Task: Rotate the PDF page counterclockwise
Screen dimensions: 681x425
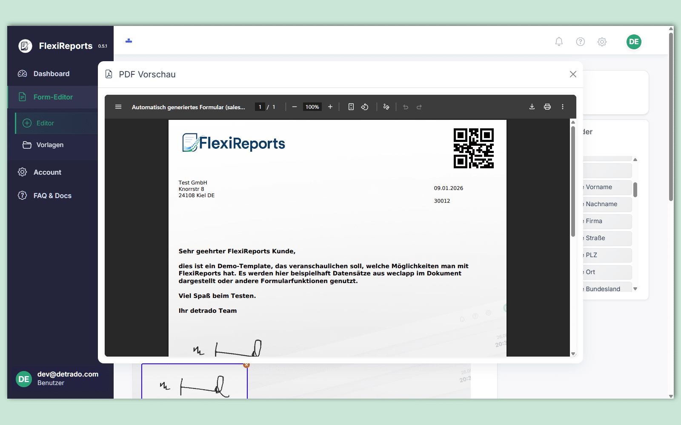Action: tap(365, 107)
